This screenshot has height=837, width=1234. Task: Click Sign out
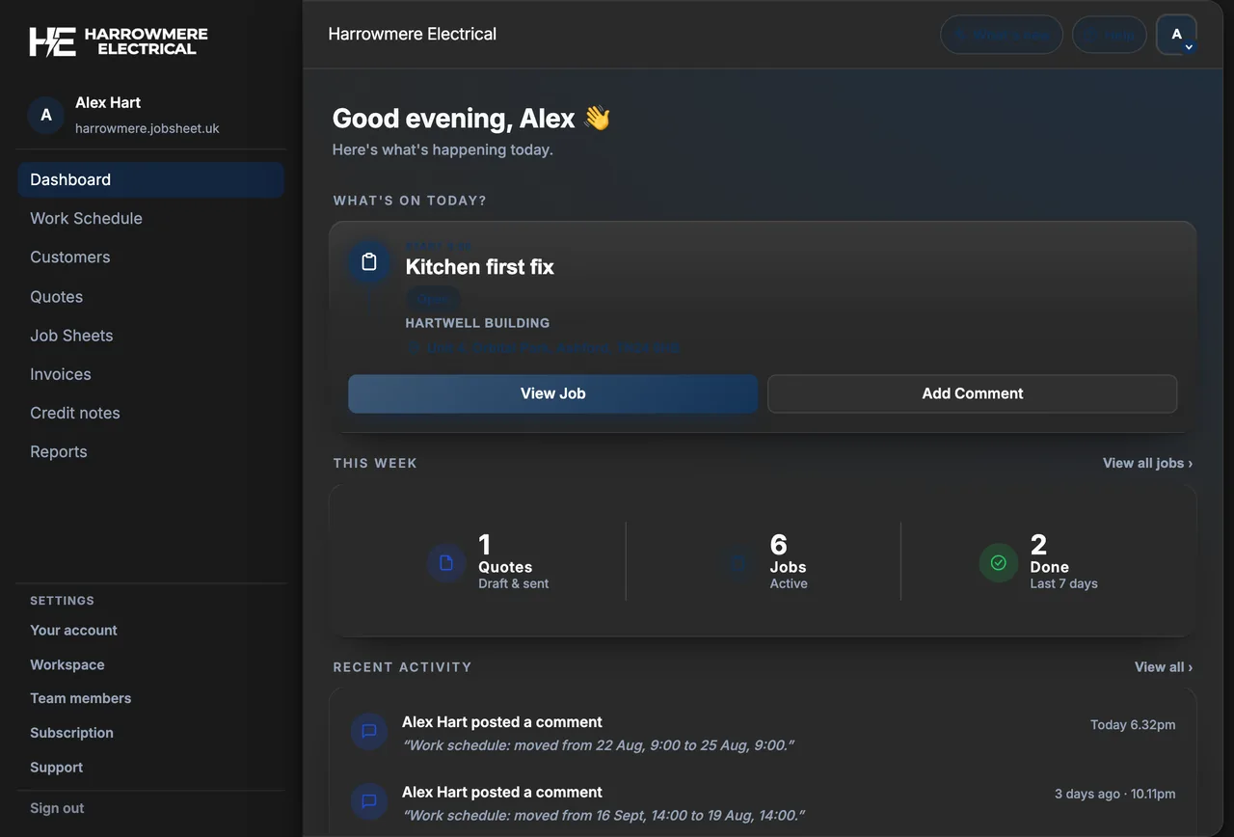pos(57,808)
